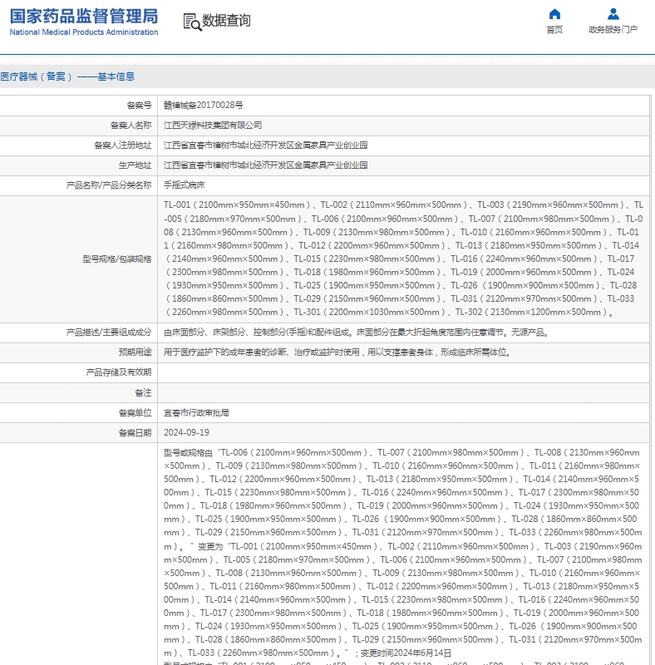Screen dimensions: 655x665
Task: Select the 产品存储及有效期 label
Action: click(118, 372)
